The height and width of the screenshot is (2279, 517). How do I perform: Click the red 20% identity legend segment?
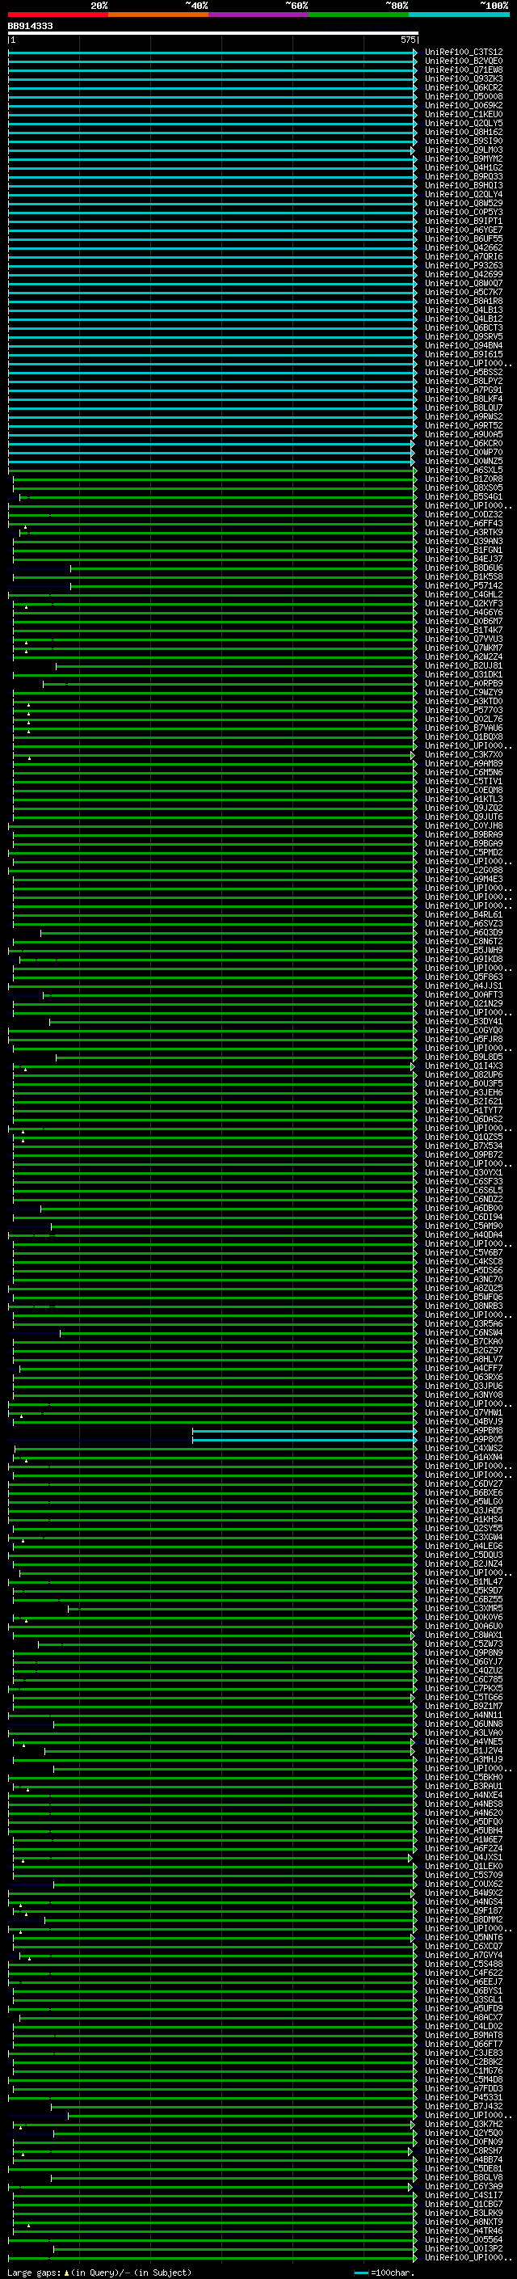click(x=57, y=15)
